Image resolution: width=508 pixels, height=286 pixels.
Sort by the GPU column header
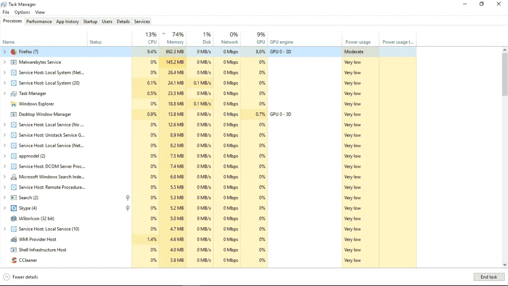pyautogui.click(x=254, y=39)
